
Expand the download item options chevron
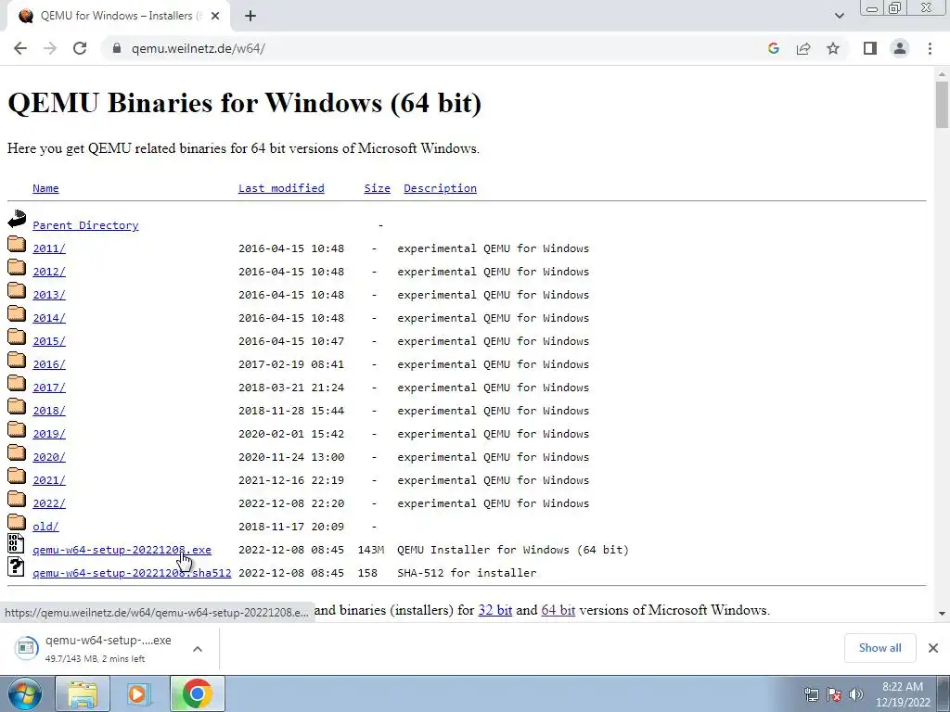point(198,648)
